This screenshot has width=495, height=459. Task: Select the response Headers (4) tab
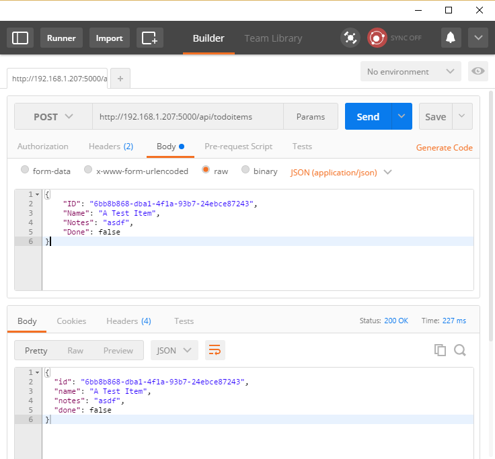click(129, 321)
